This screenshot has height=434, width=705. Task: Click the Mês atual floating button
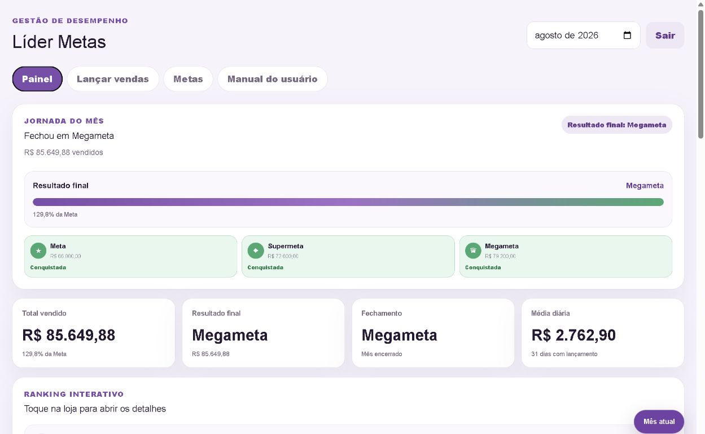click(659, 422)
